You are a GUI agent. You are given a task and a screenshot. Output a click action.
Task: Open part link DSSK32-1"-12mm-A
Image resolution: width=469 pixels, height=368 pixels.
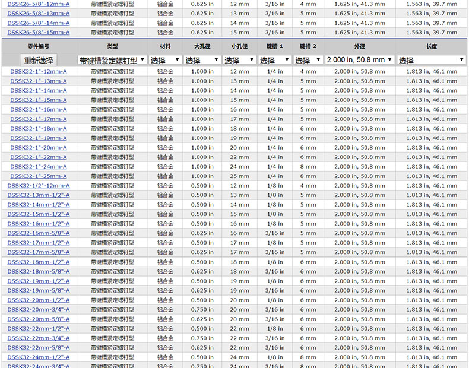tap(39, 71)
